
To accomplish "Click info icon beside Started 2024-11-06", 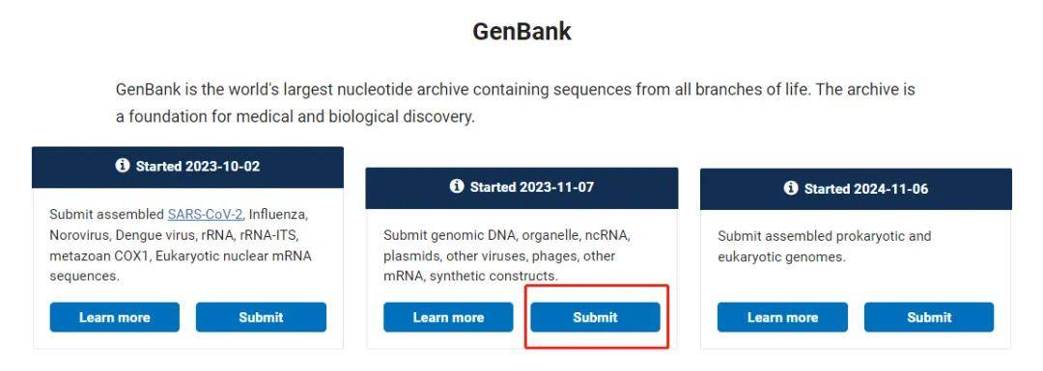I will click(x=790, y=189).
